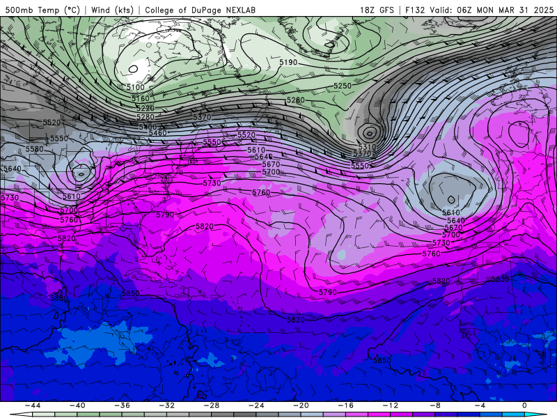This screenshot has height=418, width=557.
Task: Click the 5220 contour label
Action: [x=145, y=108]
